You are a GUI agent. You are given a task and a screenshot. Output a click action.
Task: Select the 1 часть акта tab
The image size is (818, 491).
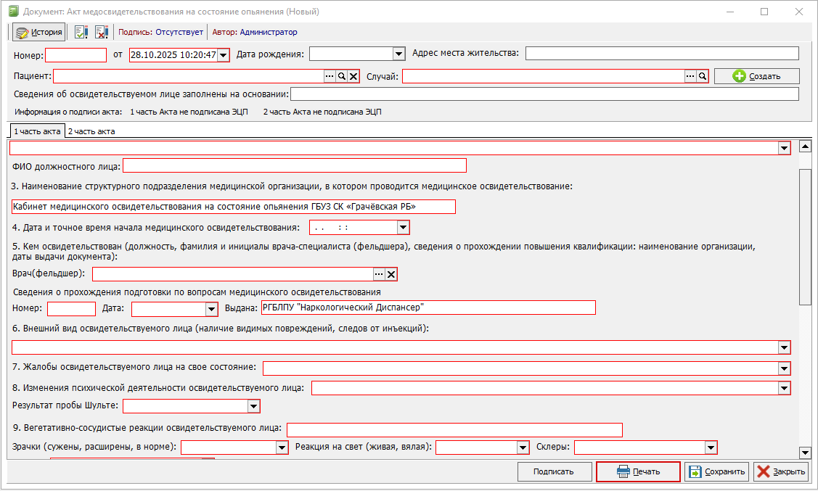37,131
